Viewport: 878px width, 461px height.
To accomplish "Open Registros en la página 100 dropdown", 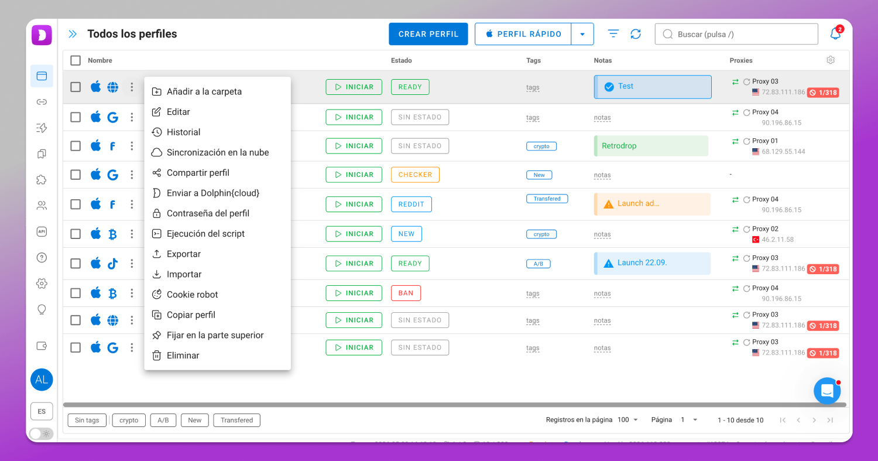I will [x=628, y=420].
